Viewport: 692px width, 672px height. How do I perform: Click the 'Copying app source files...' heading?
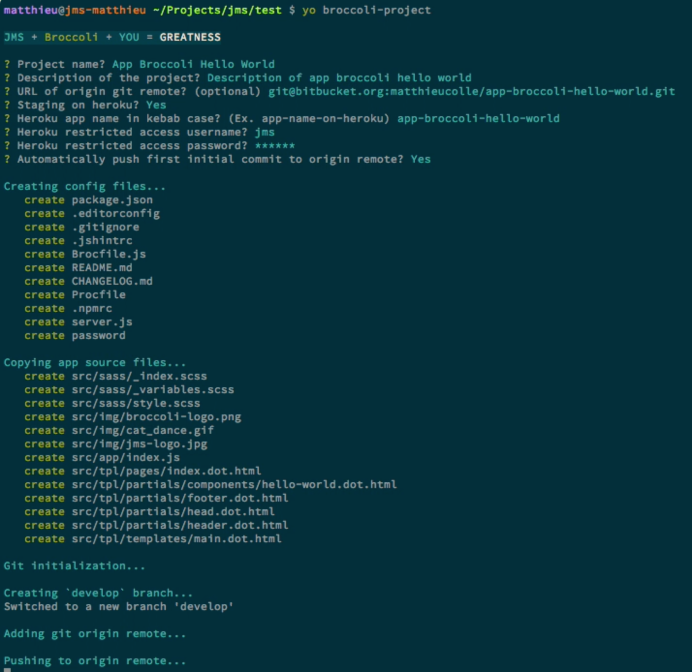[x=94, y=363]
